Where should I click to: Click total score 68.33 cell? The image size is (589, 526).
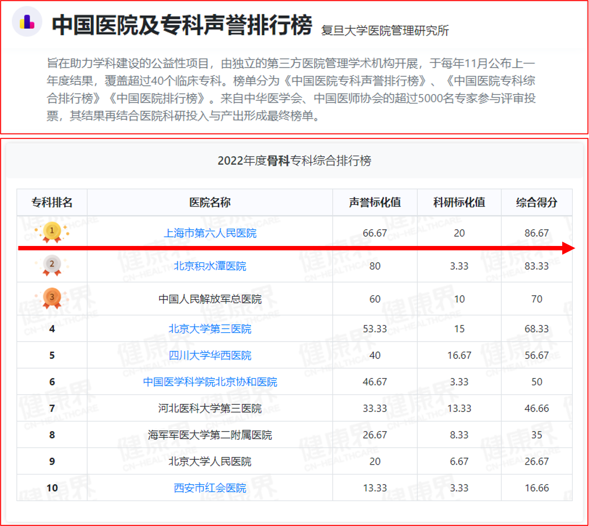click(x=537, y=329)
